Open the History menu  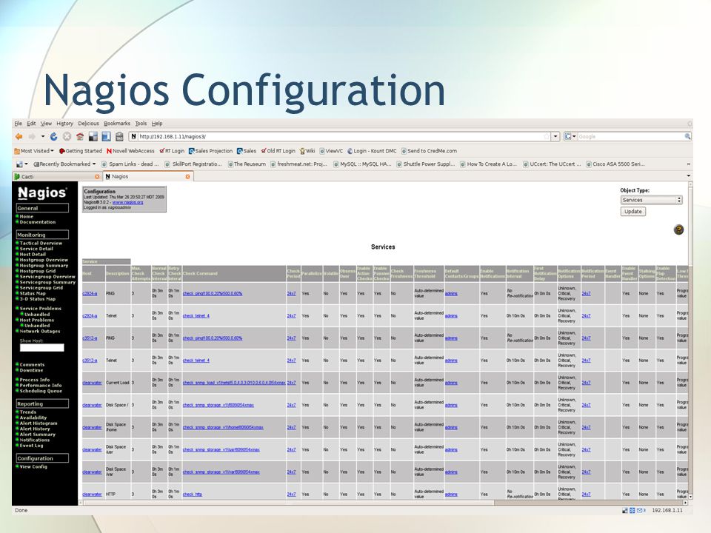coord(65,124)
